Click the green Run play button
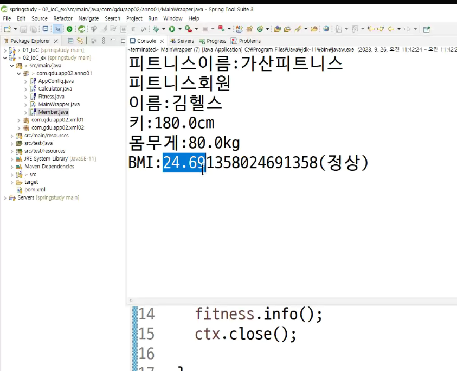 [x=172, y=29]
